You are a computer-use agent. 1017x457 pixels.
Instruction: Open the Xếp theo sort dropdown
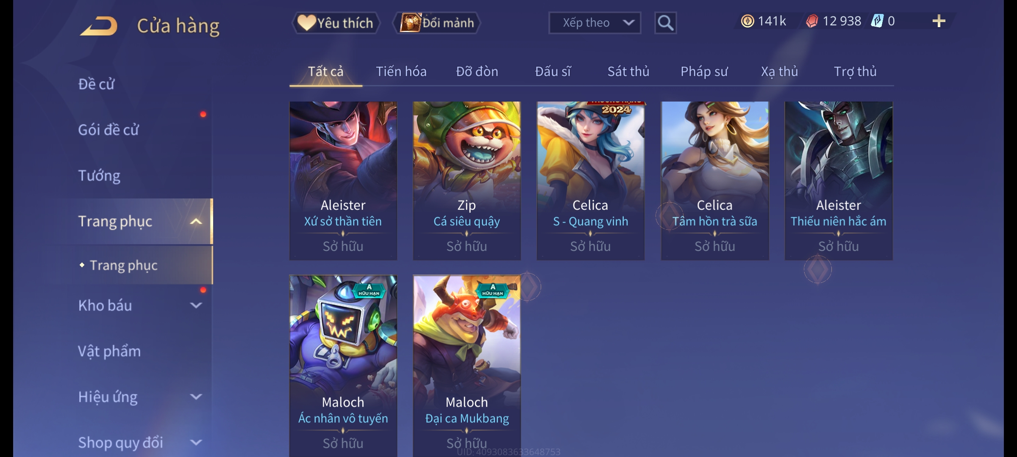pyautogui.click(x=595, y=23)
